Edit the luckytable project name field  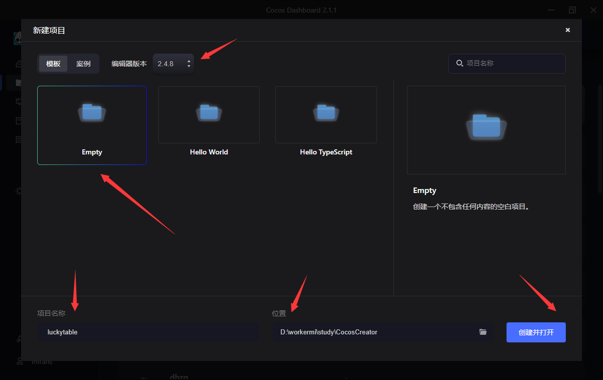(x=149, y=332)
